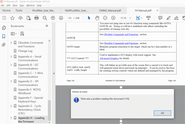The image size is (185, 124).
Task: Close the Bookmarks panel
Action: (47, 26)
